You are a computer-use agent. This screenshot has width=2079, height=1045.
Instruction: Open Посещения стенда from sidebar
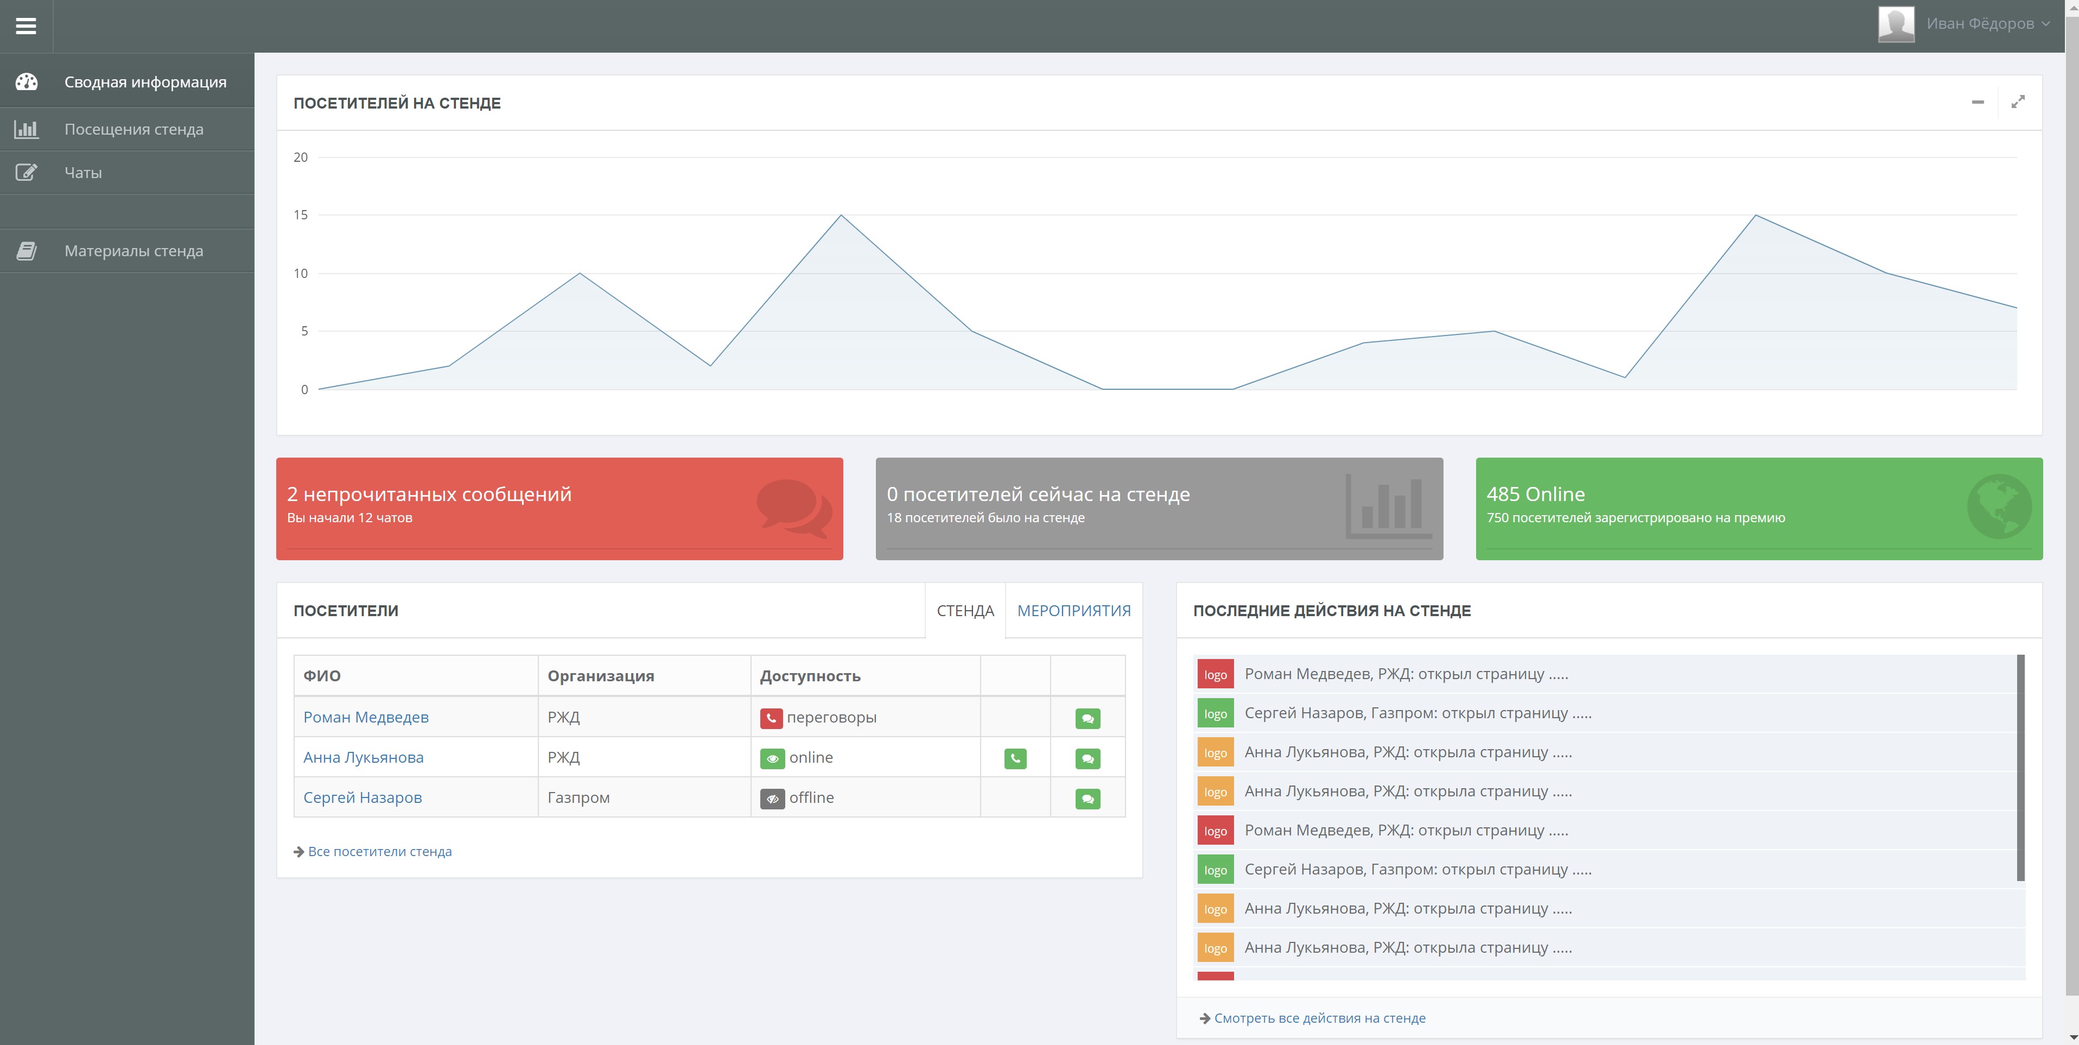tap(133, 129)
